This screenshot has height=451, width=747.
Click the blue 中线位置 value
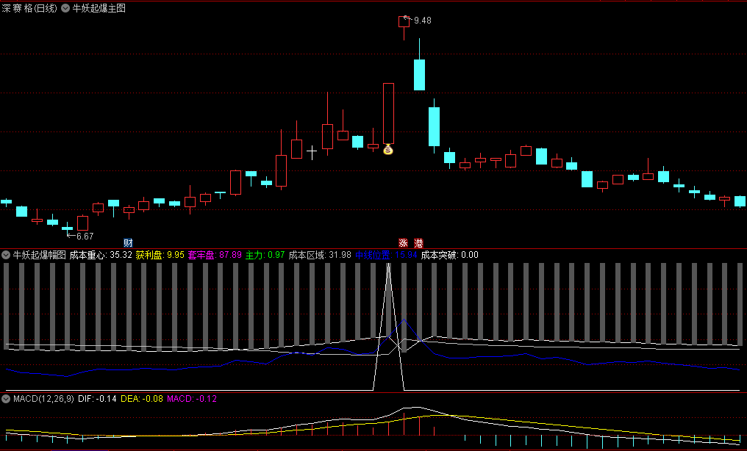[386, 255]
